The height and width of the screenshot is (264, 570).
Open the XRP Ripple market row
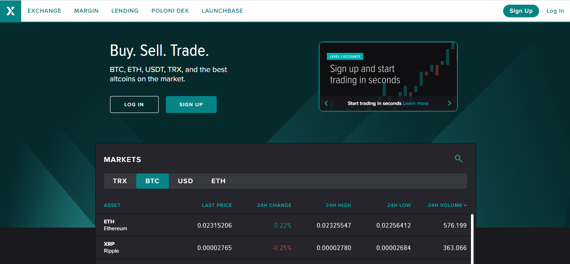pos(284,247)
